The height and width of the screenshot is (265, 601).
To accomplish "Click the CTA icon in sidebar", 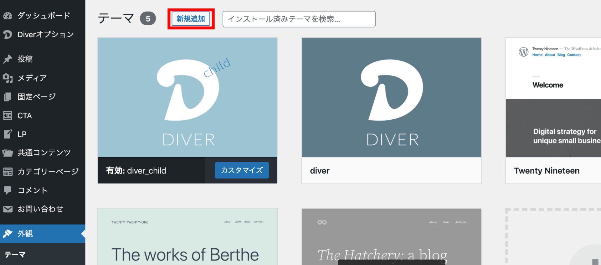I will coord(8,116).
